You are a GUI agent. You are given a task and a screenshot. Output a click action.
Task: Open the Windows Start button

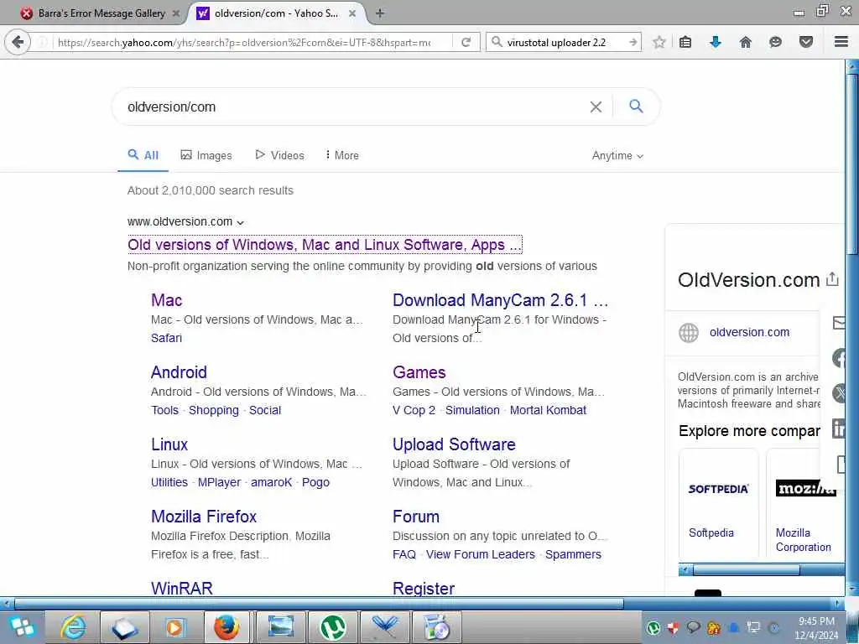pyautogui.click(x=21, y=627)
